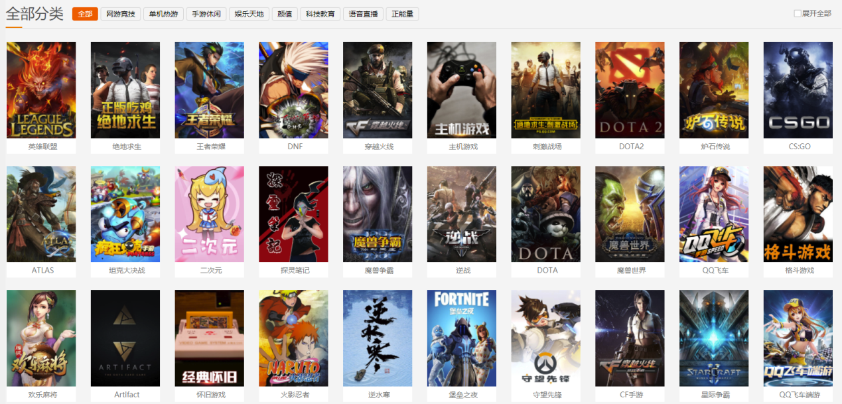Select the 正能量 tab
Image resolution: width=842 pixels, height=404 pixels.
pos(402,14)
